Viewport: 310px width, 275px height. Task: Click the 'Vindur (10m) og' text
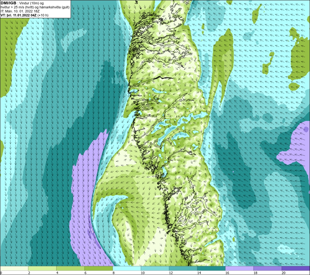tap(31, 3)
